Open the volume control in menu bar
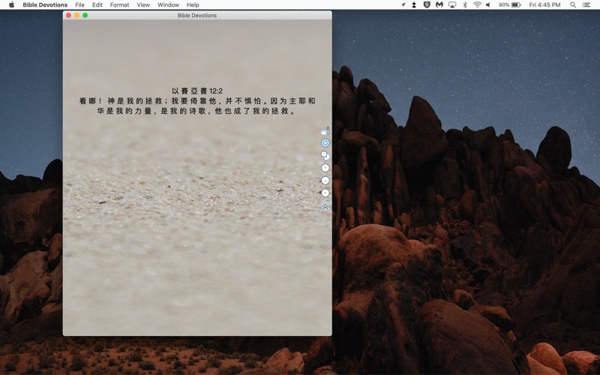This screenshot has width=600, height=375. [488, 4]
